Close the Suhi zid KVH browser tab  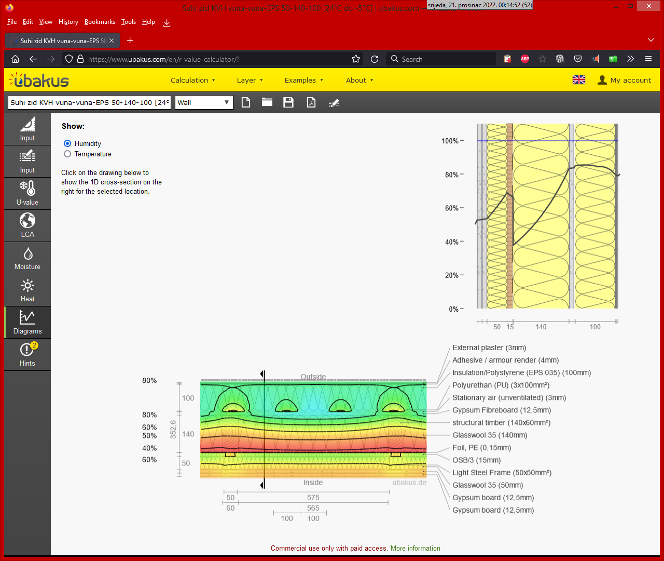[x=112, y=41]
